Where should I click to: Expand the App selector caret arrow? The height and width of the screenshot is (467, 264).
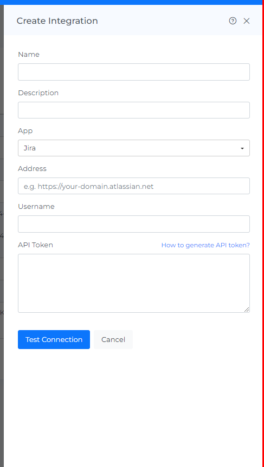[x=242, y=148]
